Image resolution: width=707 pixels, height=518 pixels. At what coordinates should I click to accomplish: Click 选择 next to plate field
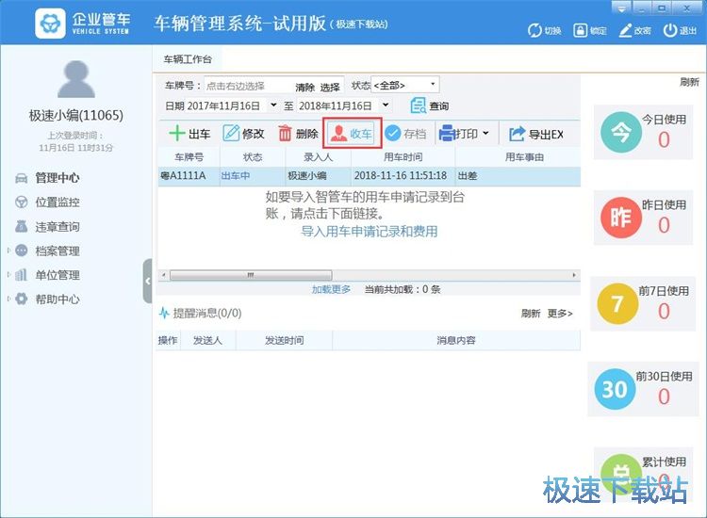330,87
